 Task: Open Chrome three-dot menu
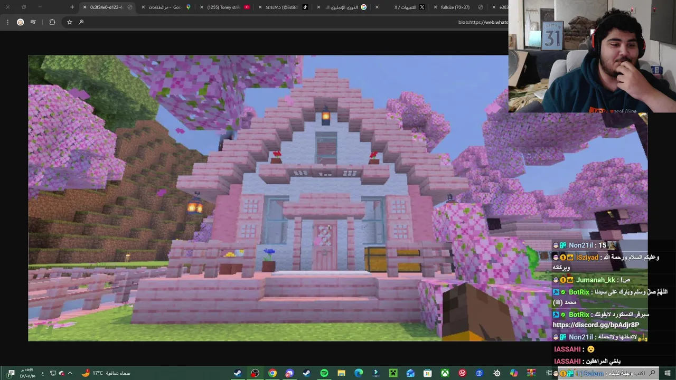pos(7,22)
